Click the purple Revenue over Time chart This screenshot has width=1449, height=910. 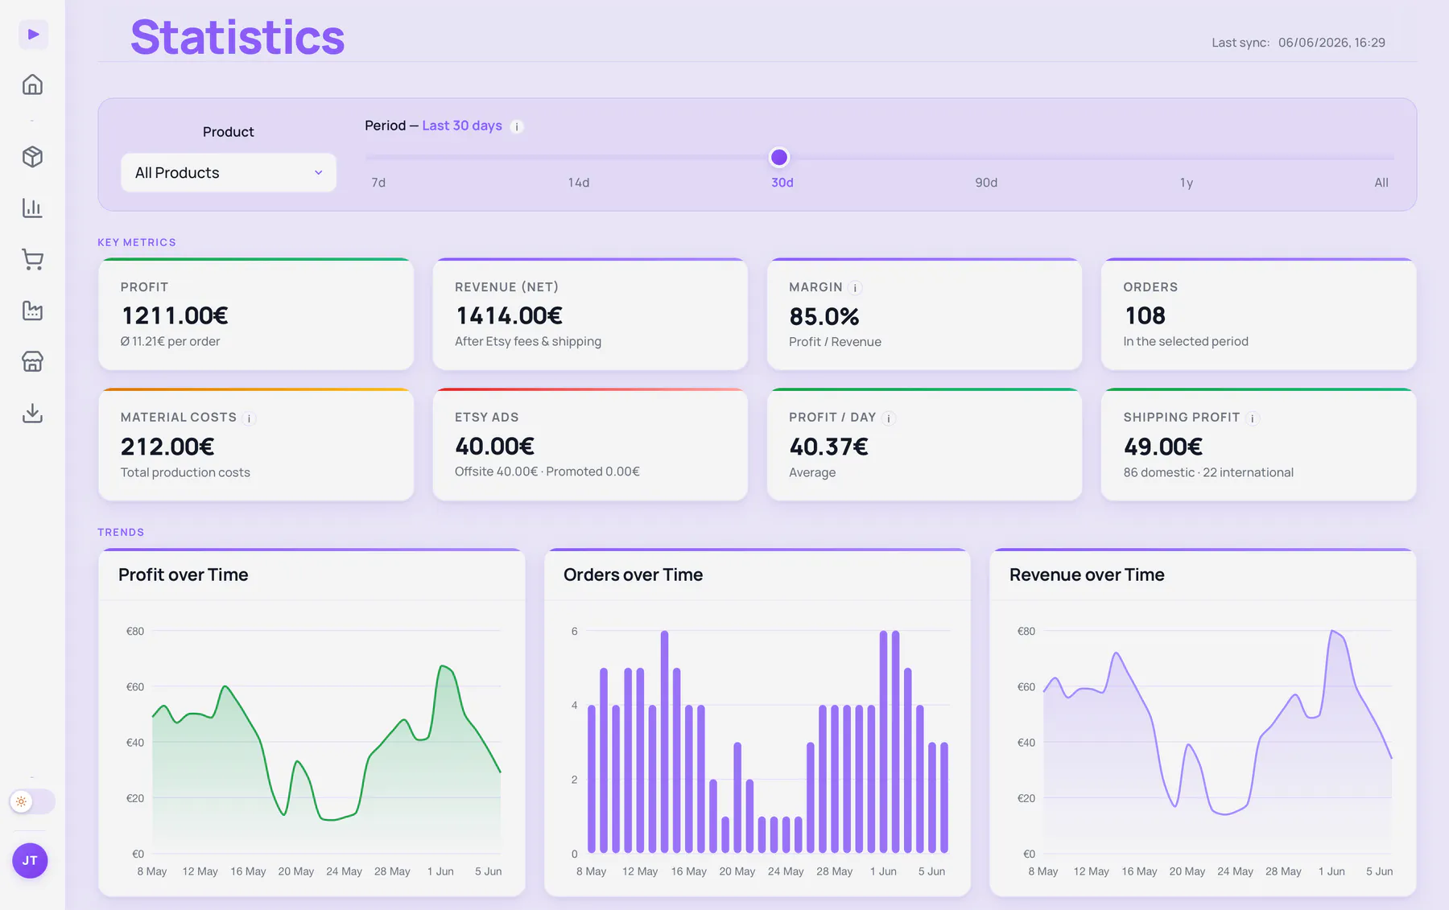(1217, 742)
